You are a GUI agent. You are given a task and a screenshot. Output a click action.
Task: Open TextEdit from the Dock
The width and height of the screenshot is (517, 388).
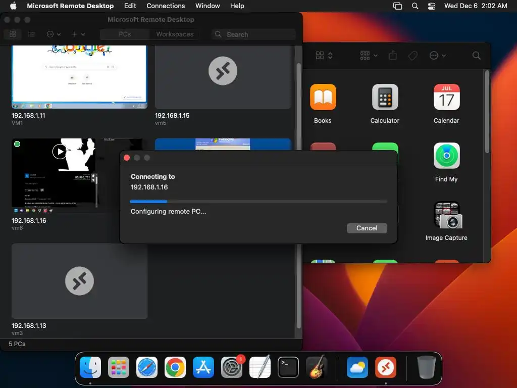click(x=260, y=367)
